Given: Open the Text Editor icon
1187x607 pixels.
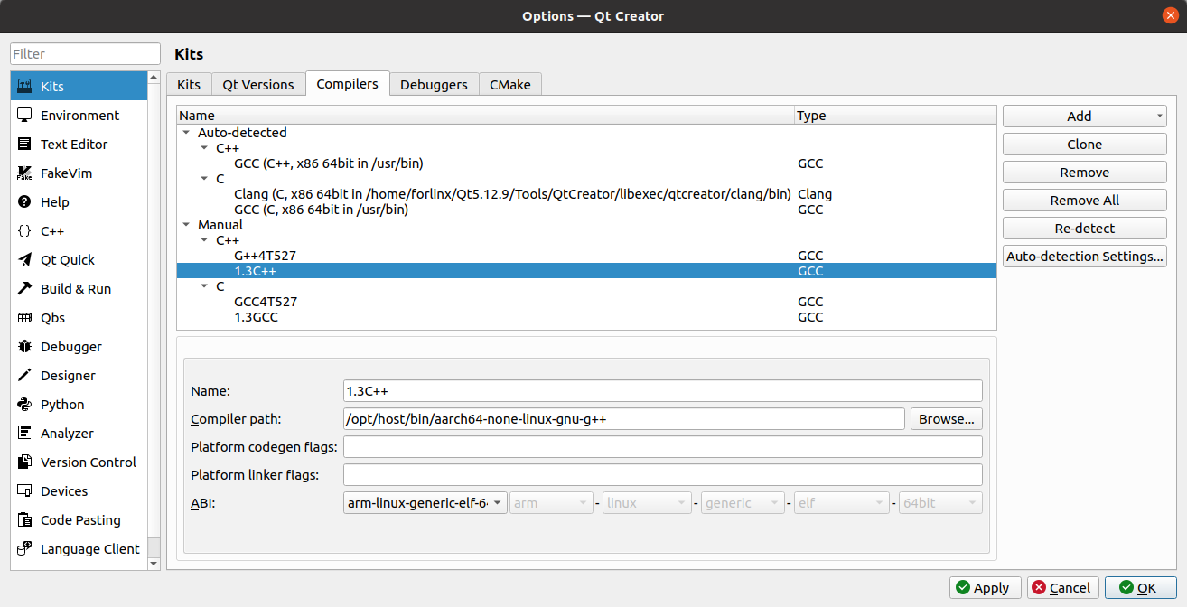Looking at the screenshot, I should point(24,145).
